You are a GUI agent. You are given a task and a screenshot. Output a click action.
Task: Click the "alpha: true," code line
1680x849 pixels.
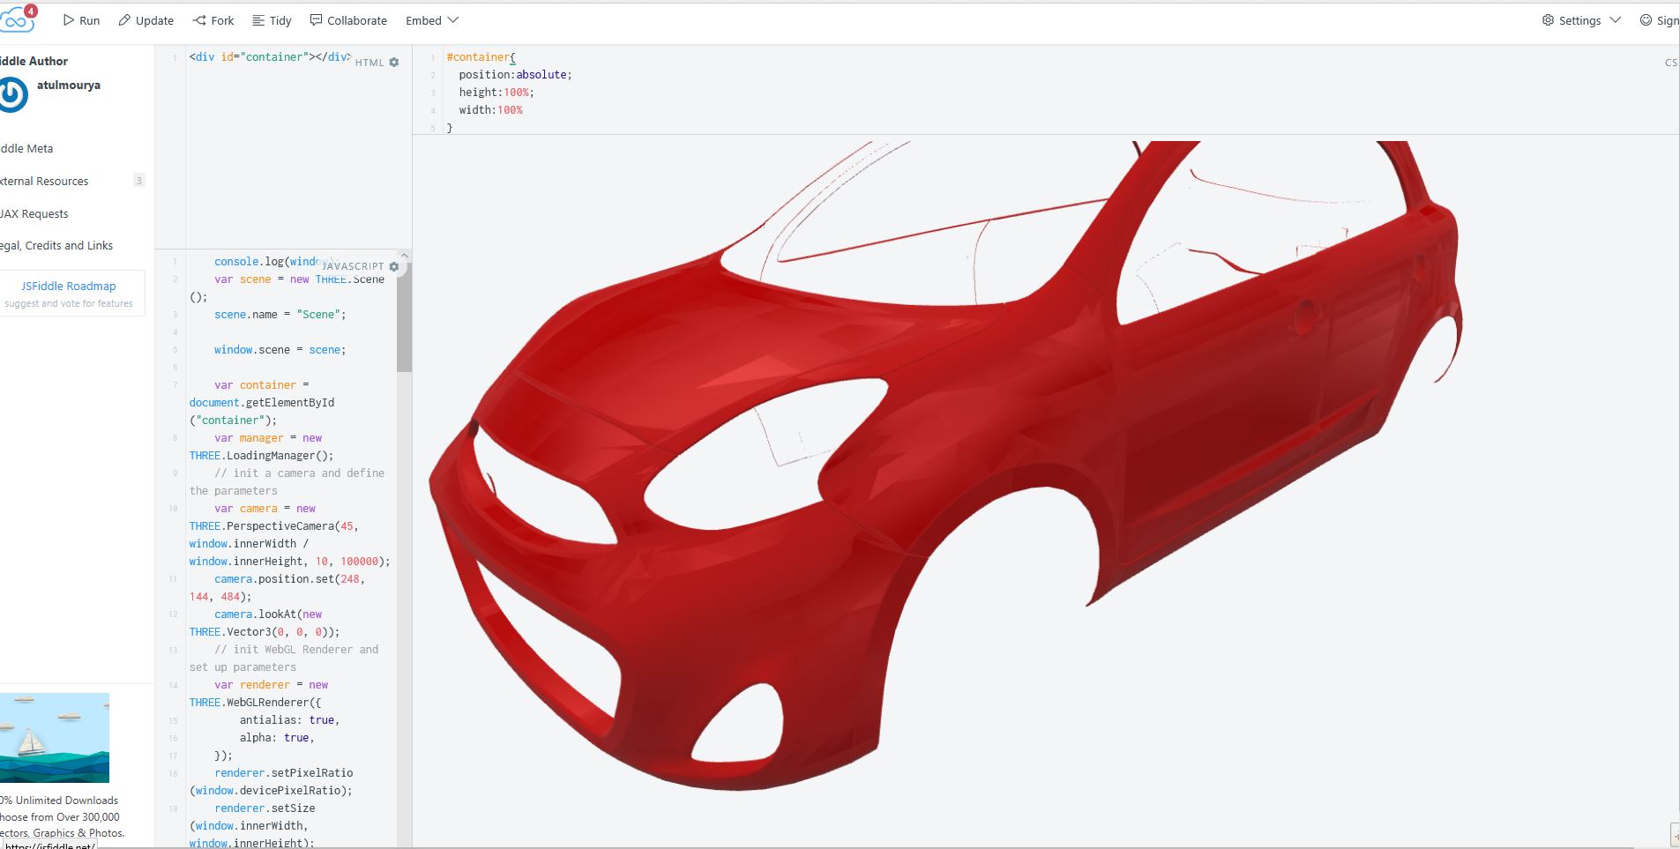tap(277, 738)
